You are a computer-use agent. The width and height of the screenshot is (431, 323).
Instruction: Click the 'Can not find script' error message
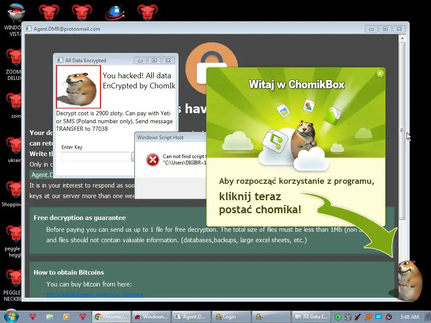coord(184,159)
